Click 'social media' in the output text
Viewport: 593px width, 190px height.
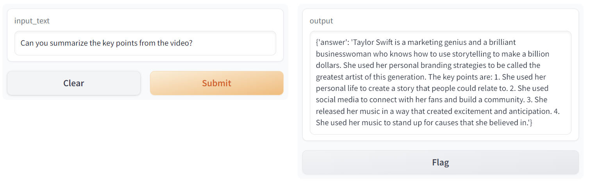[336, 100]
